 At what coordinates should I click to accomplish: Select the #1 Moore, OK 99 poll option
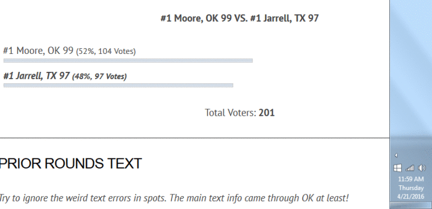tap(38, 51)
